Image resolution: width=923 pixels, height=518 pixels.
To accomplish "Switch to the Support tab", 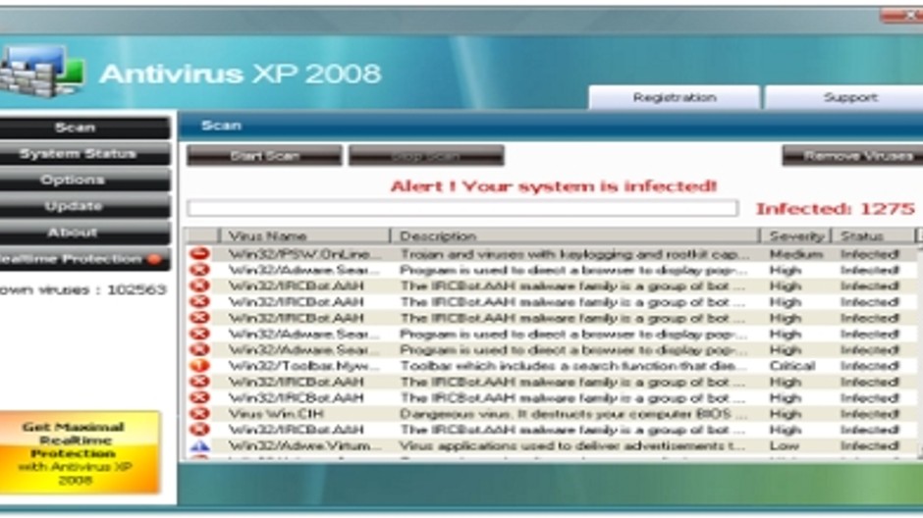I will click(844, 97).
